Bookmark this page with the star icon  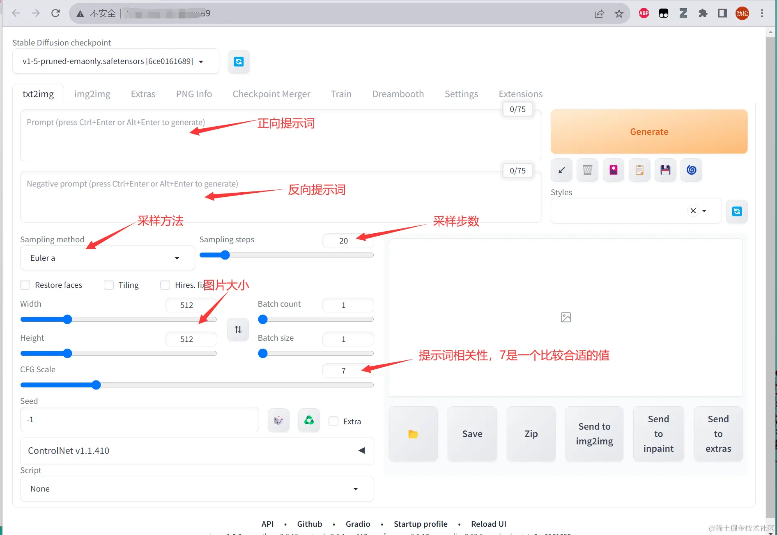pyautogui.click(x=619, y=14)
